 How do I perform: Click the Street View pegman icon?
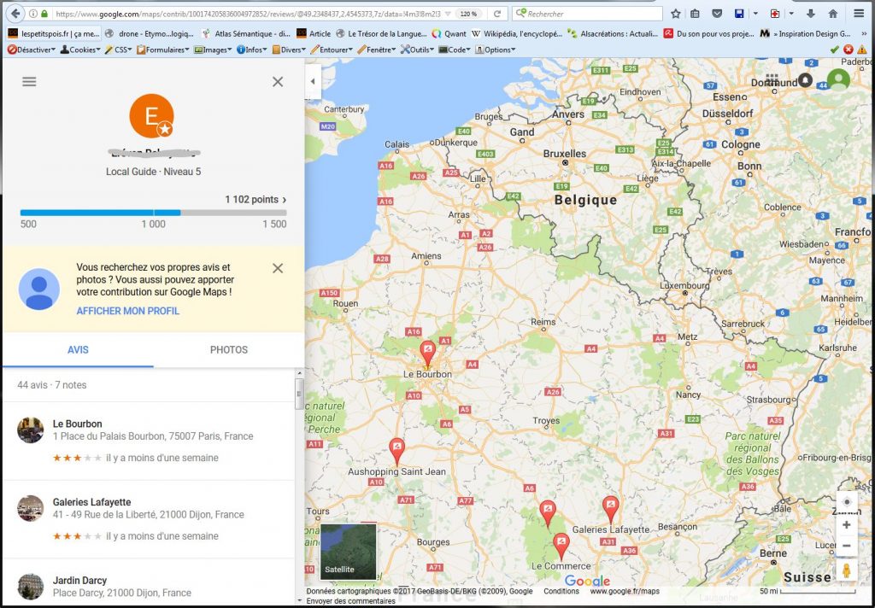click(x=846, y=570)
